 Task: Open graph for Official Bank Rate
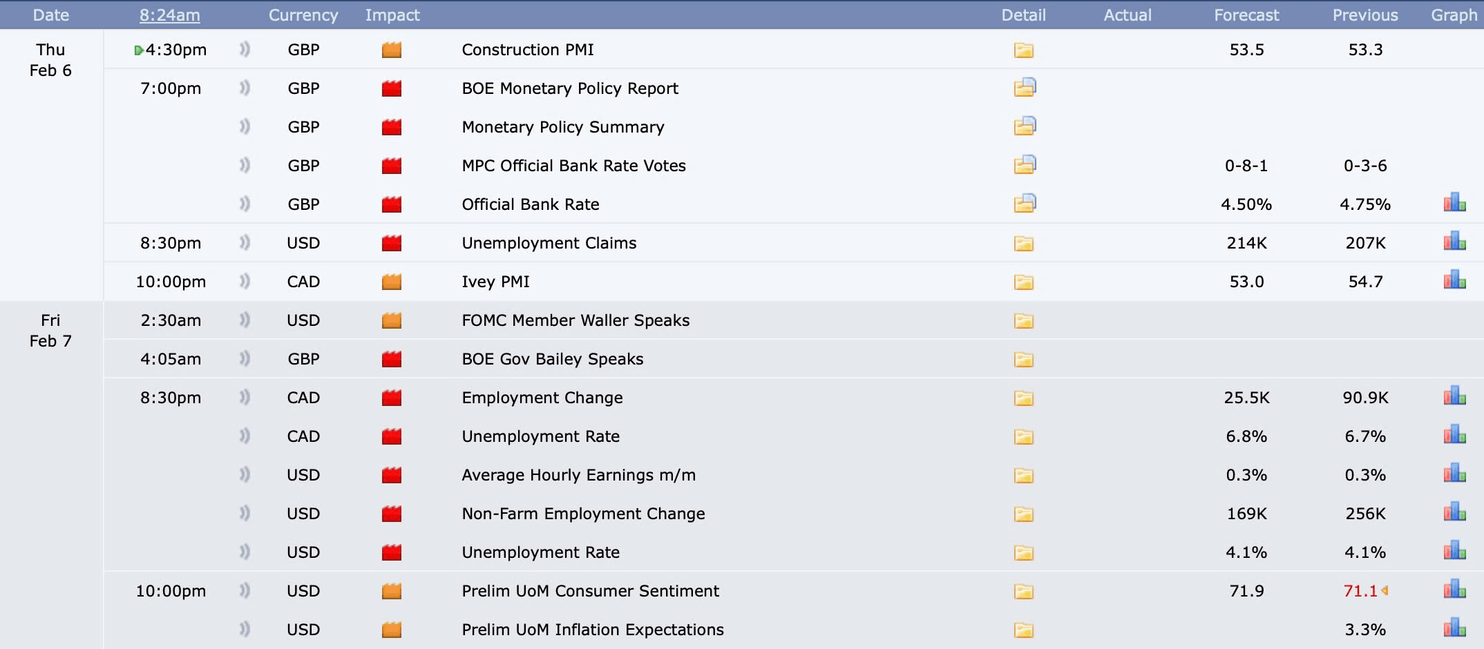coord(1454,203)
